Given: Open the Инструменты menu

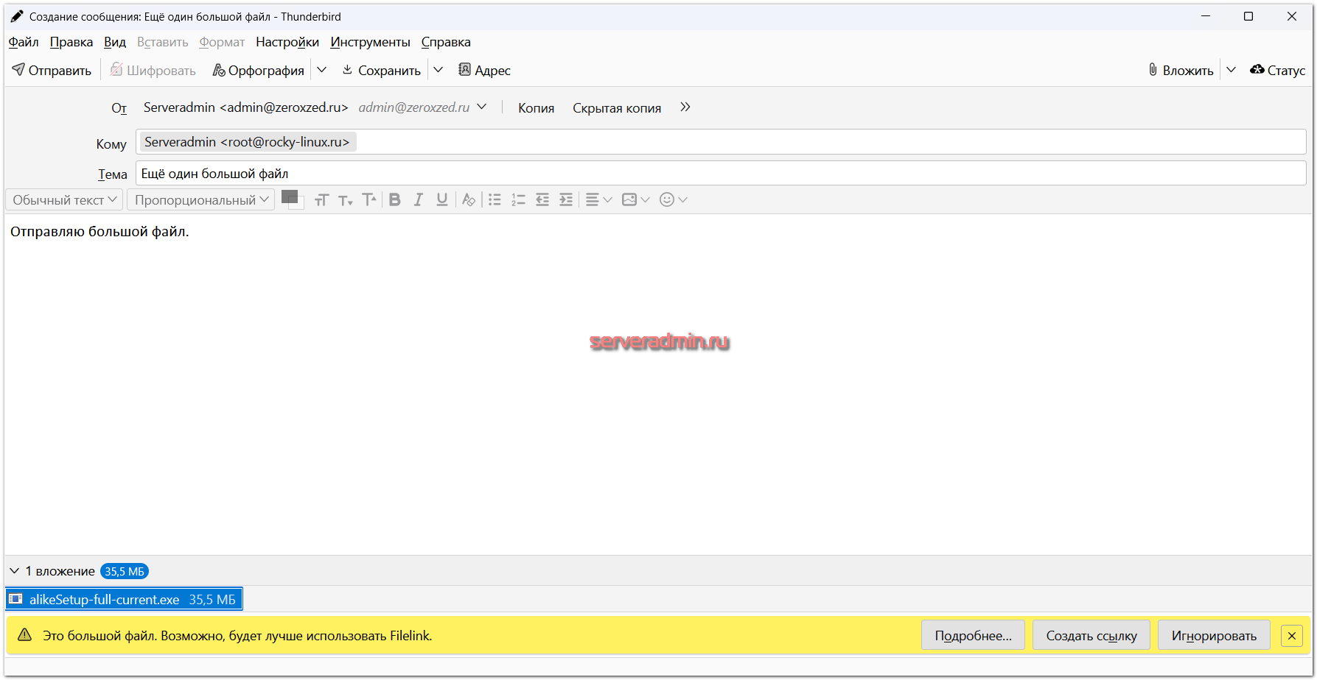Looking at the screenshot, I should pyautogui.click(x=370, y=43).
